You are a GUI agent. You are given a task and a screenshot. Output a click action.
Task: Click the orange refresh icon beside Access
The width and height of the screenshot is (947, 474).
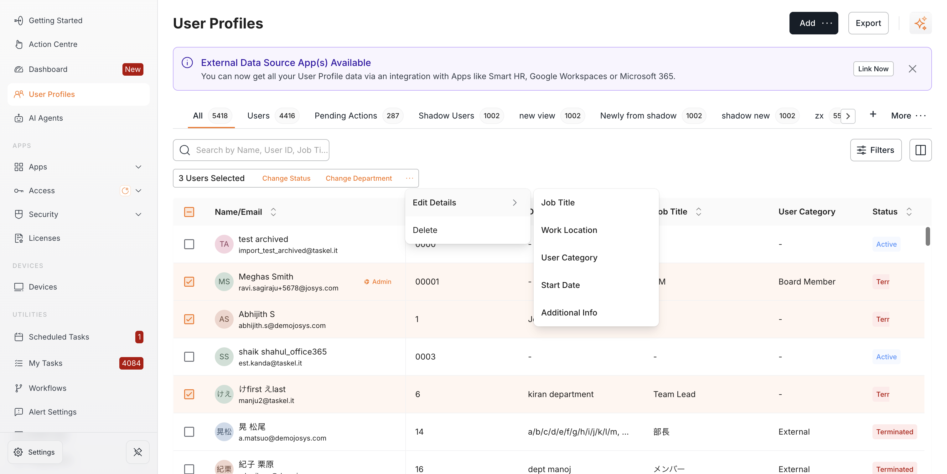(125, 191)
